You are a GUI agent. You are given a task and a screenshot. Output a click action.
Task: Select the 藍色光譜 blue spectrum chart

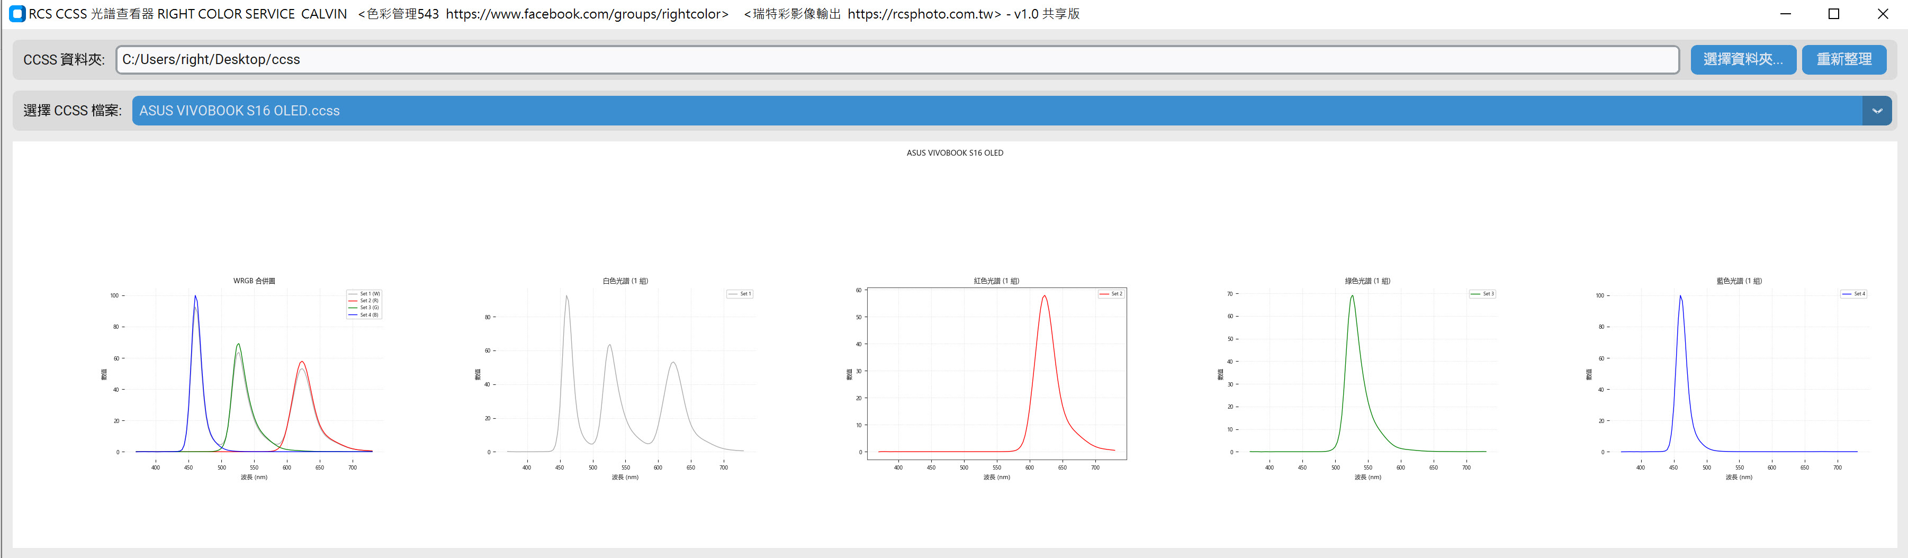1739,373
